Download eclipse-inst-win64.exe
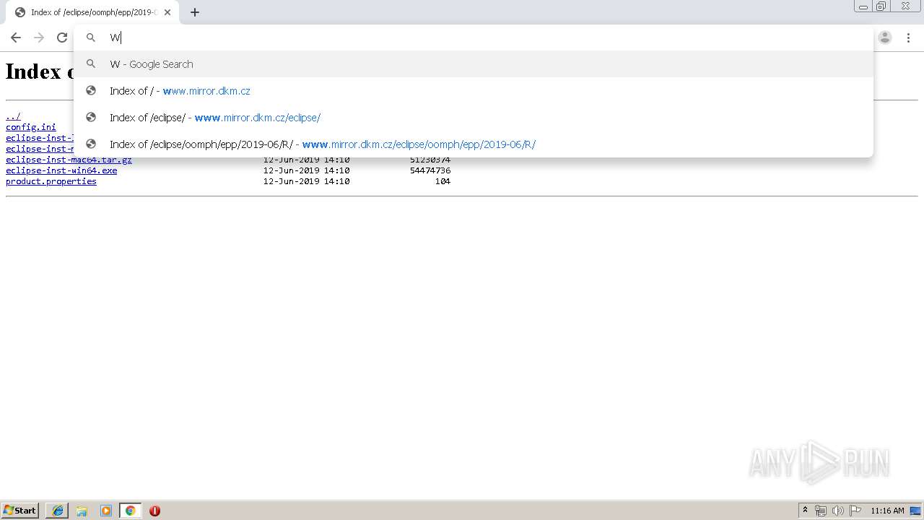Image resolution: width=924 pixels, height=520 pixels. coord(61,170)
